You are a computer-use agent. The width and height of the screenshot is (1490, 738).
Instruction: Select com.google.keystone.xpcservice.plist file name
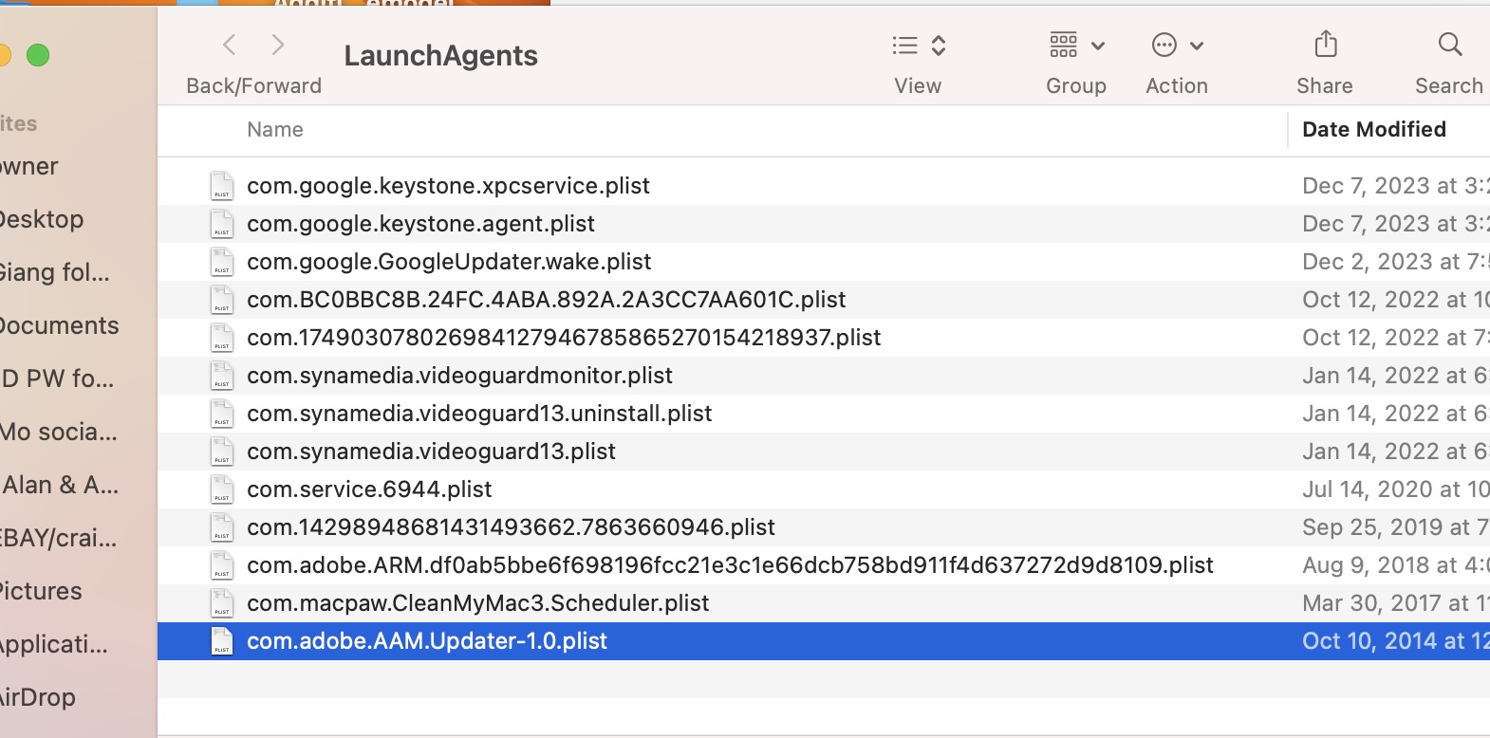click(x=448, y=186)
